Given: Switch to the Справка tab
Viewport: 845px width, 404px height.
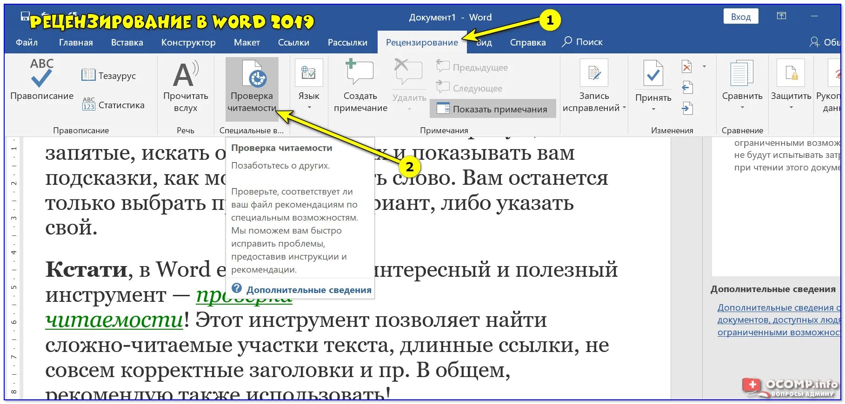Looking at the screenshot, I should pyautogui.click(x=528, y=42).
